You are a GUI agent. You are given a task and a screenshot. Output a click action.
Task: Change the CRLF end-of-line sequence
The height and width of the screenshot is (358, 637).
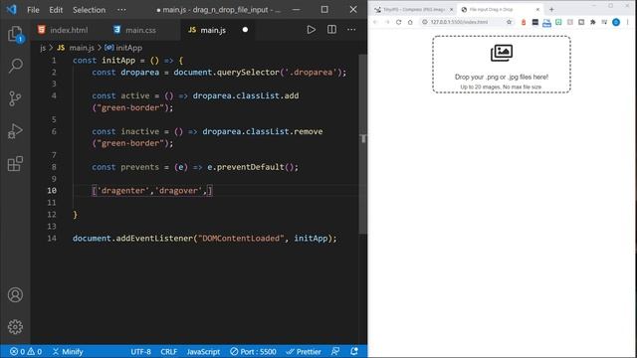tap(168, 351)
